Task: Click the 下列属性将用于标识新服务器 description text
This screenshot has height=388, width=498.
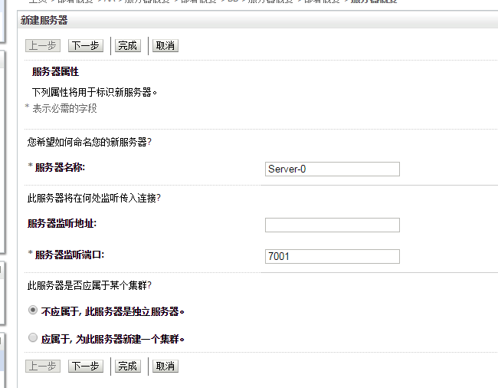Action: pos(94,93)
